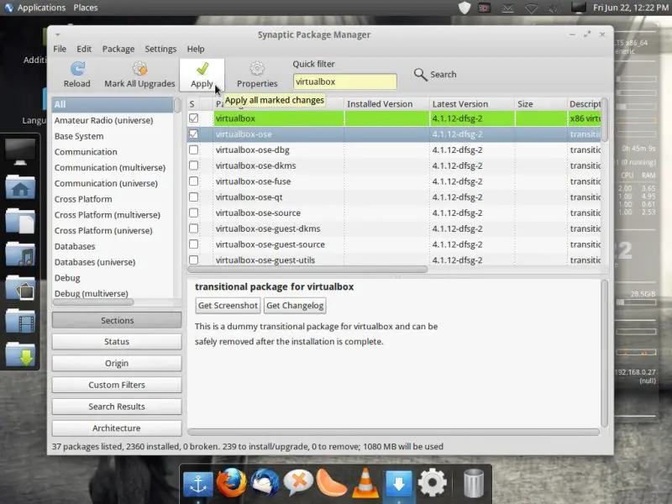The width and height of the screenshot is (672, 504).
Task: Toggle the virtualbox-ose-dbg checkbox
Action: point(194,150)
